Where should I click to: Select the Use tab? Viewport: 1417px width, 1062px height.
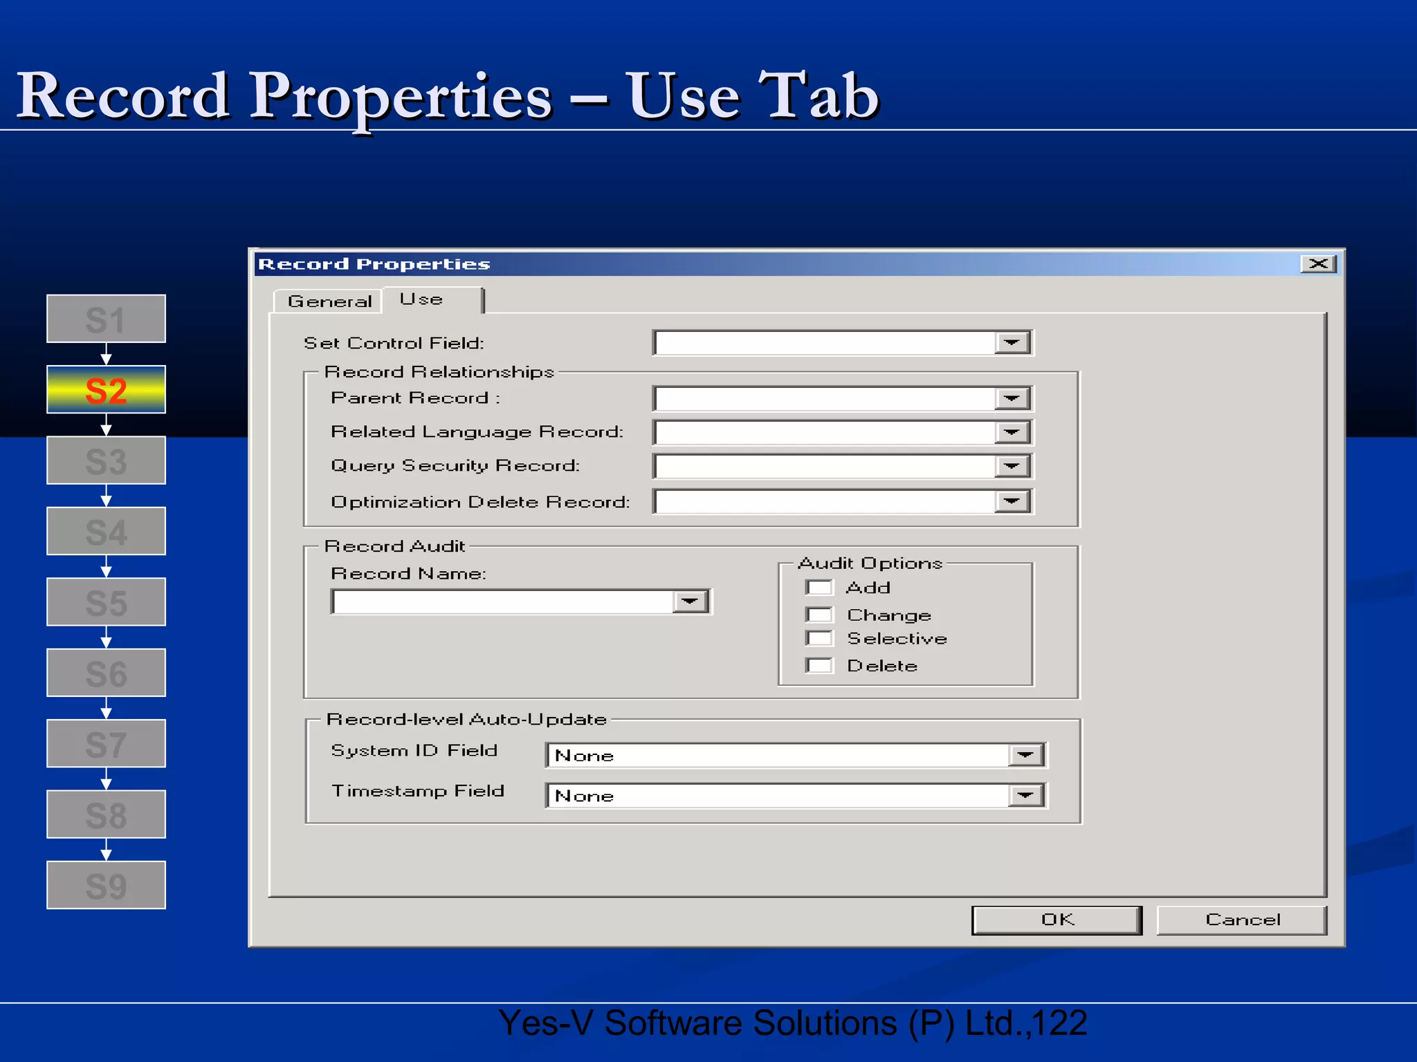point(433,299)
